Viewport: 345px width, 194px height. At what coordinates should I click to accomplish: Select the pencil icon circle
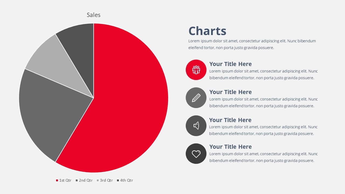196,98
